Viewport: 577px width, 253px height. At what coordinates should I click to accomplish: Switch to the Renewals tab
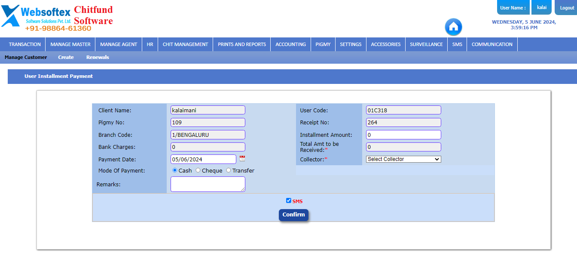(97, 57)
